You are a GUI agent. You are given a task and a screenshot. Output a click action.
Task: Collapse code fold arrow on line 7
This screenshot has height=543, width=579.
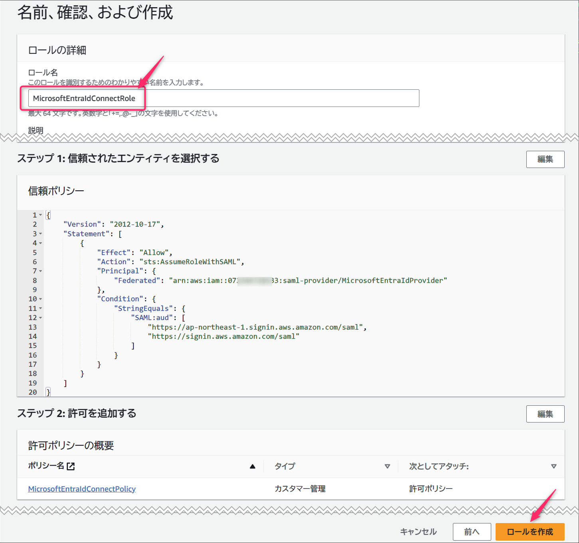point(40,271)
